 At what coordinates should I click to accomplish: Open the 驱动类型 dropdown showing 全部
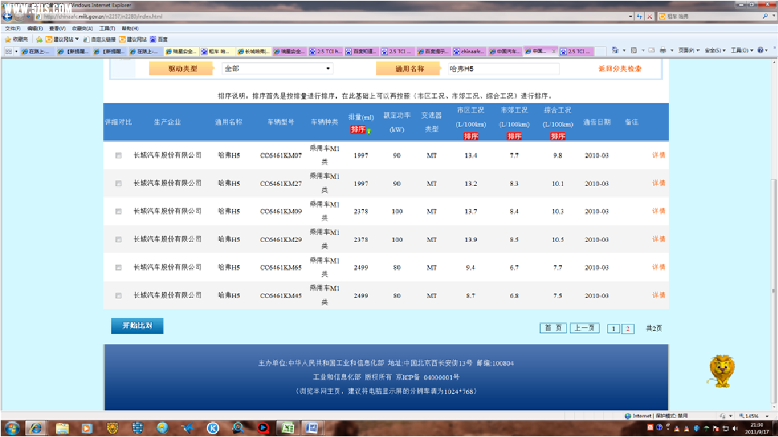[x=277, y=68]
